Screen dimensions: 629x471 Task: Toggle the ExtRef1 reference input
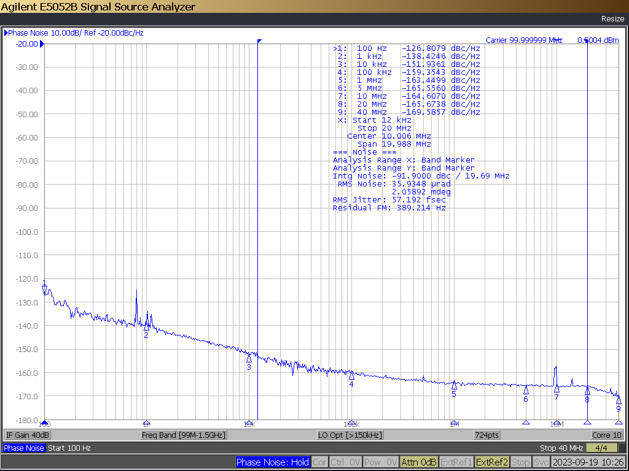pyautogui.click(x=456, y=462)
